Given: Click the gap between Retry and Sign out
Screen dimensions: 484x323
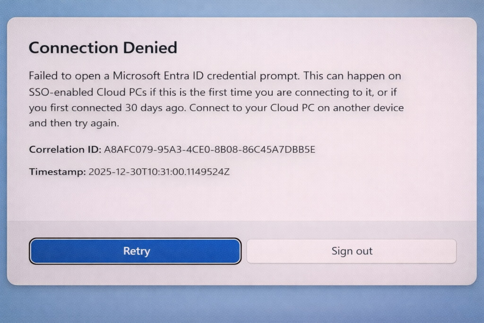Looking at the screenshot, I should 244,251.
